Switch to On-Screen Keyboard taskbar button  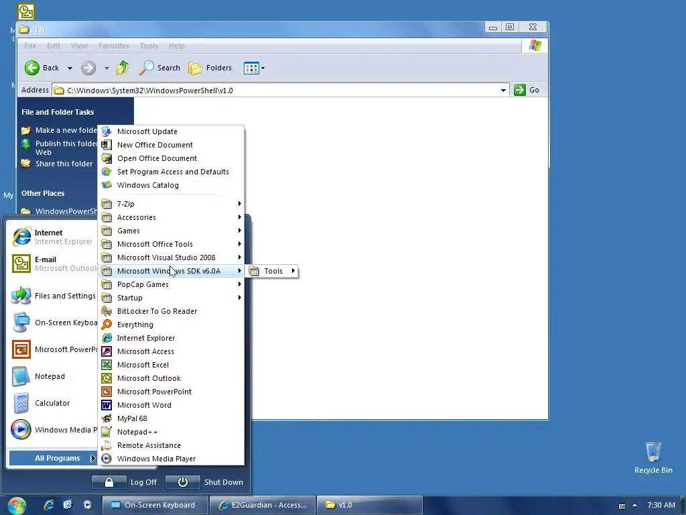coord(155,505)
